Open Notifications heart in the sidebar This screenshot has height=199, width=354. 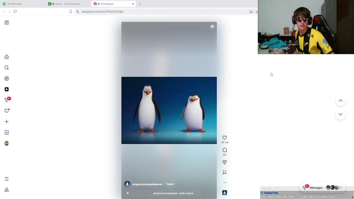7,111
